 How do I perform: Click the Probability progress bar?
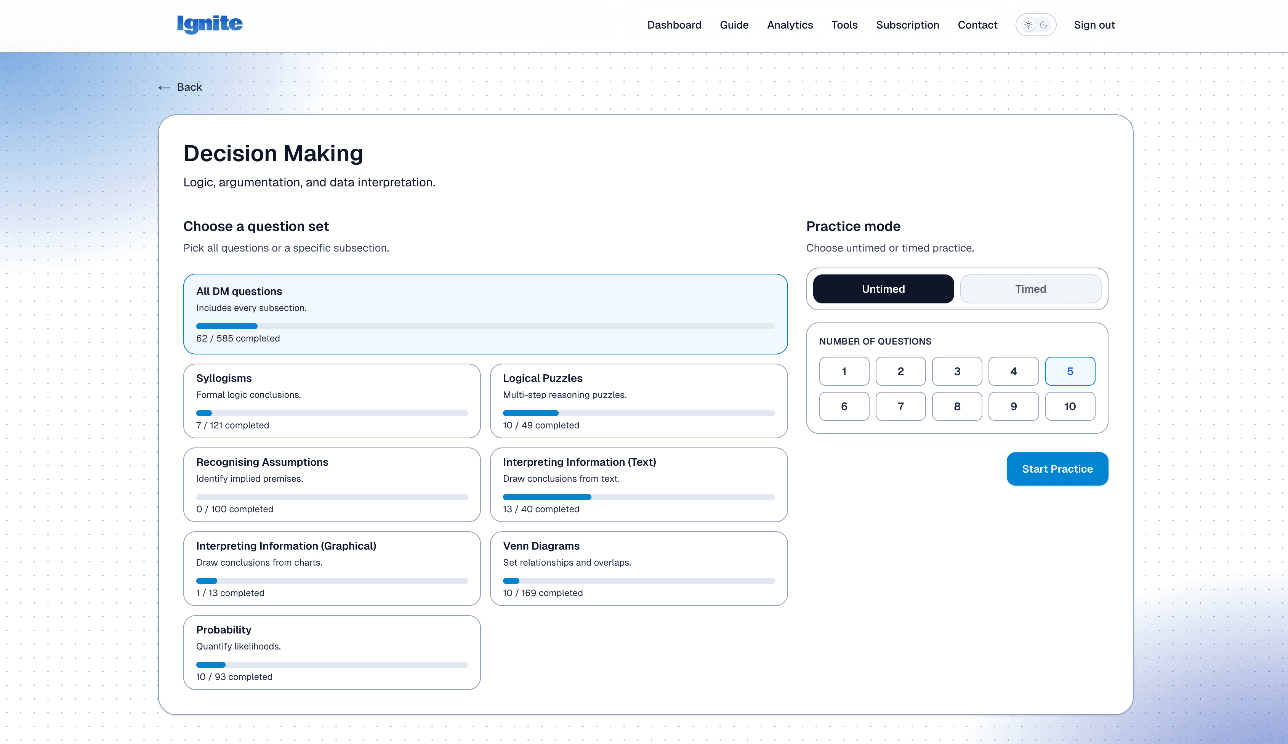click(x=332, y=665)
